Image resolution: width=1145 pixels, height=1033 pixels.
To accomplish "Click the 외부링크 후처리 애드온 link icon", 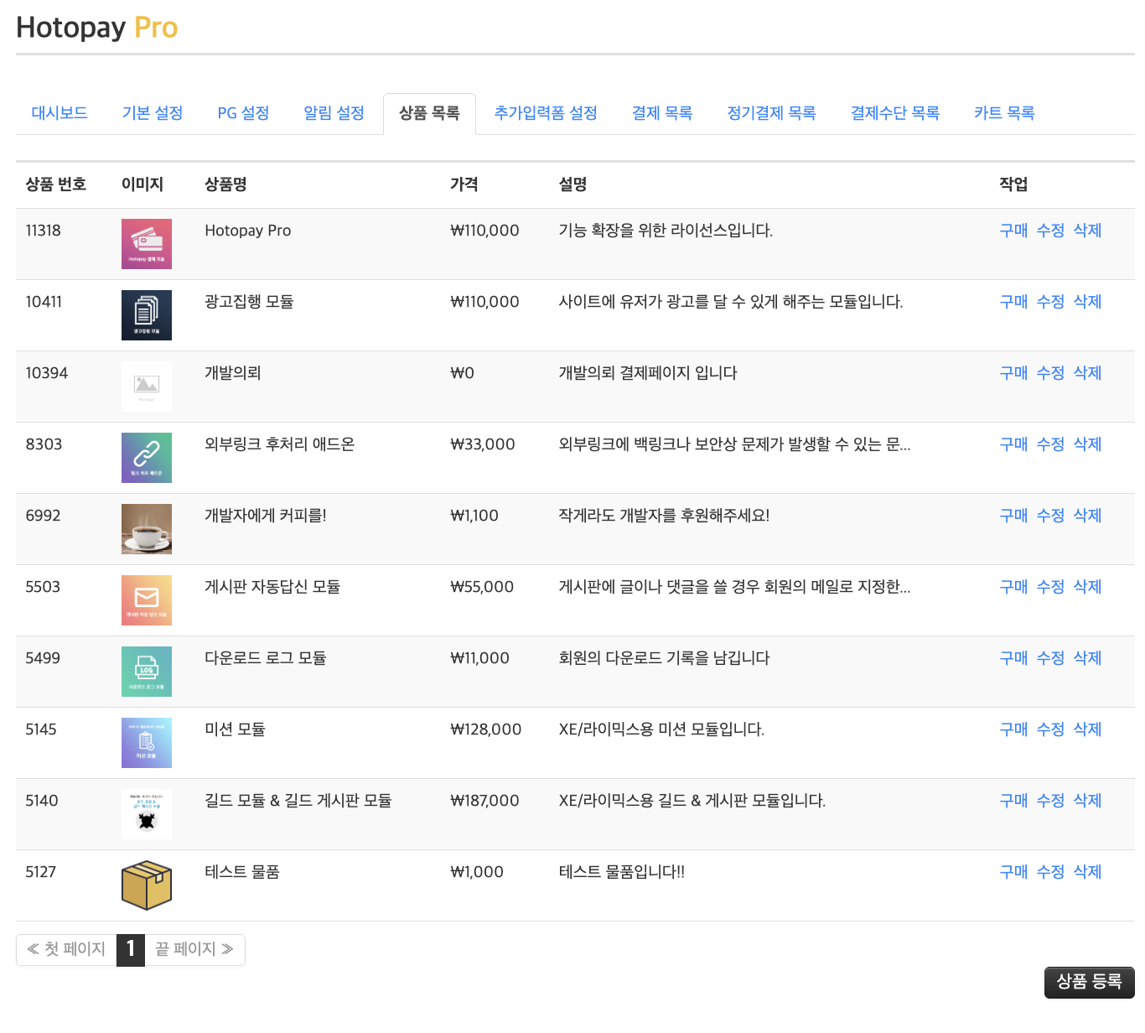I will [147, 458].
